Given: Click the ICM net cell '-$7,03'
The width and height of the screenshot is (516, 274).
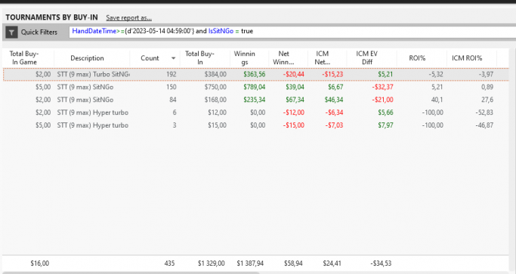Looking at the screenshot, I should pyautogui.click(x=334, y=125).
